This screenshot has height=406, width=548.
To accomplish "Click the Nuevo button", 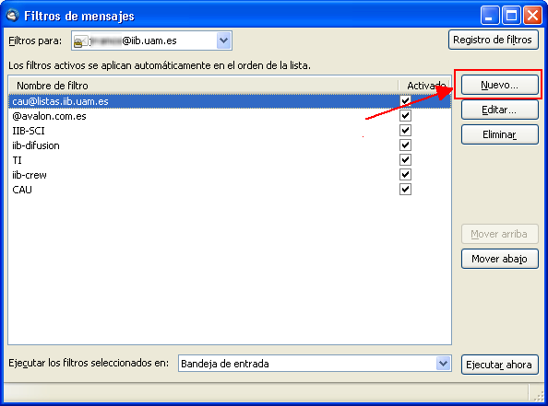I will 499,85.
